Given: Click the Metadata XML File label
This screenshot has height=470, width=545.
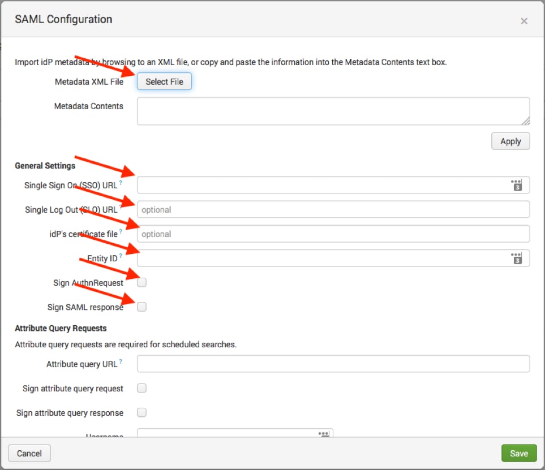Looking at the screenshot, I should click(x=89, y=81).
